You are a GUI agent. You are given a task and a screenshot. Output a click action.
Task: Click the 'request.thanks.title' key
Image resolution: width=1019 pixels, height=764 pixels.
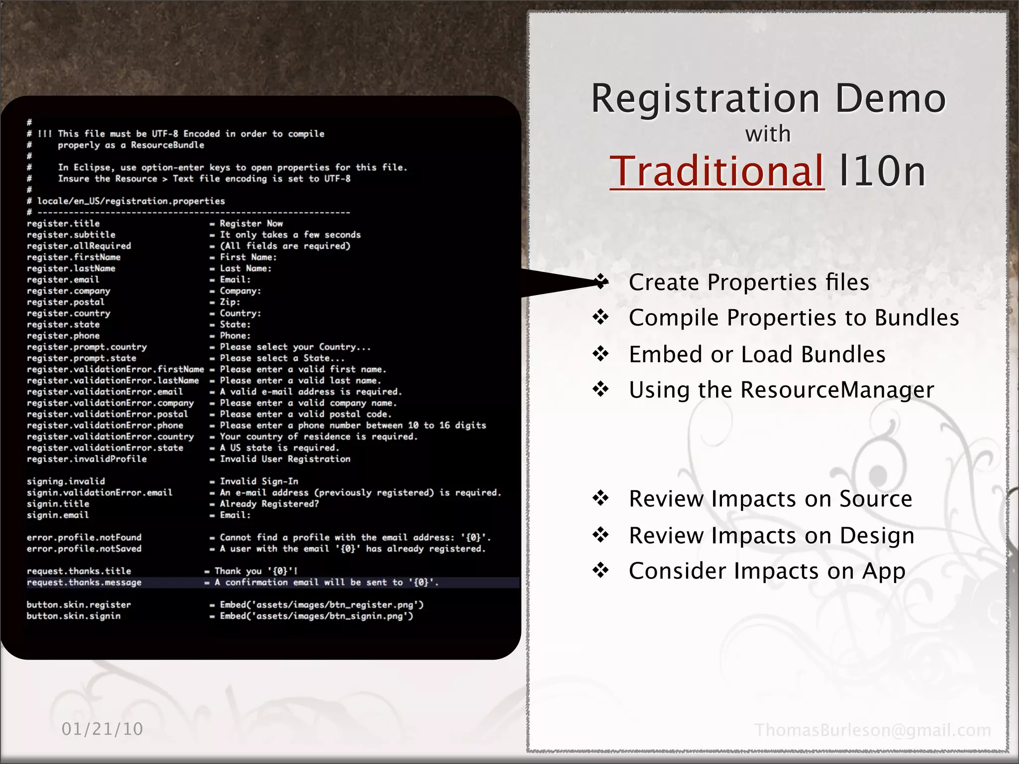(79, 571)
